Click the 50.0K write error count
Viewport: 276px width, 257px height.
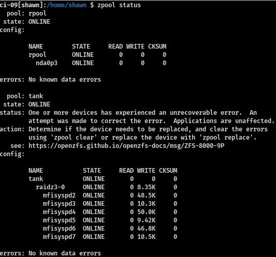[x=147, y=212]
